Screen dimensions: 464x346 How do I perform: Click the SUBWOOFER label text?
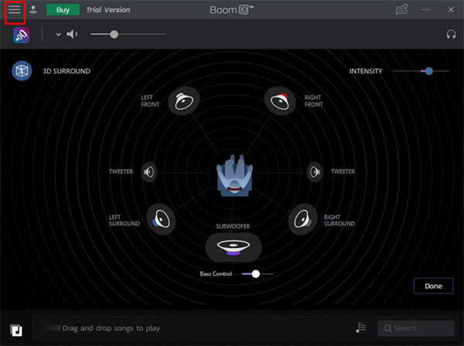[233, 226]
